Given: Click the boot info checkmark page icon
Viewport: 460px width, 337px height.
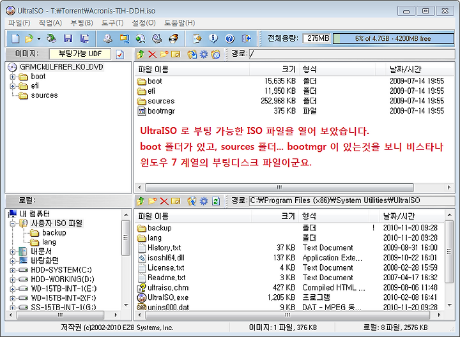Looking at the screenshot, I should [119, 54].
